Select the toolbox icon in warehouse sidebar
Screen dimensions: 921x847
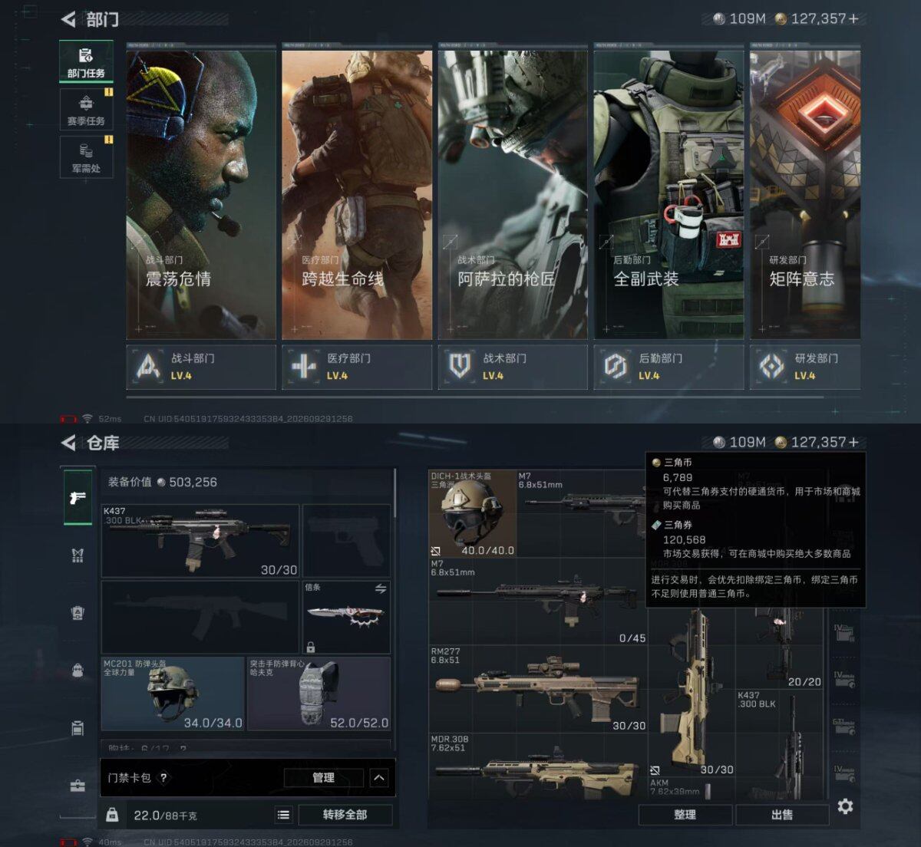(78, 786)
